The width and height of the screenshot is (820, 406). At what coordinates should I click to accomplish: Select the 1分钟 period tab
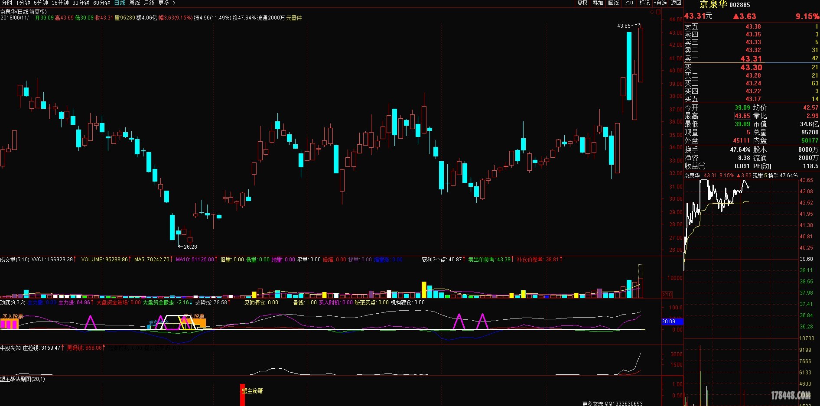tap(23, 3)
